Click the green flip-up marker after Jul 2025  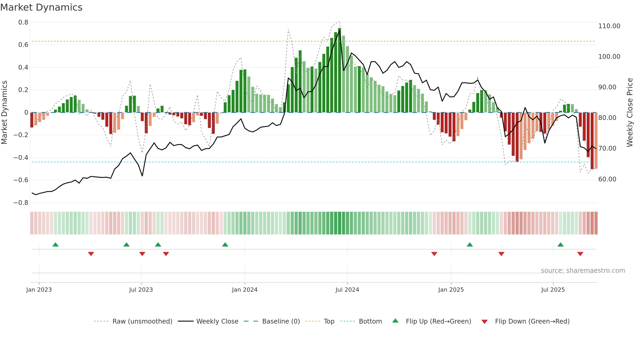561,244
